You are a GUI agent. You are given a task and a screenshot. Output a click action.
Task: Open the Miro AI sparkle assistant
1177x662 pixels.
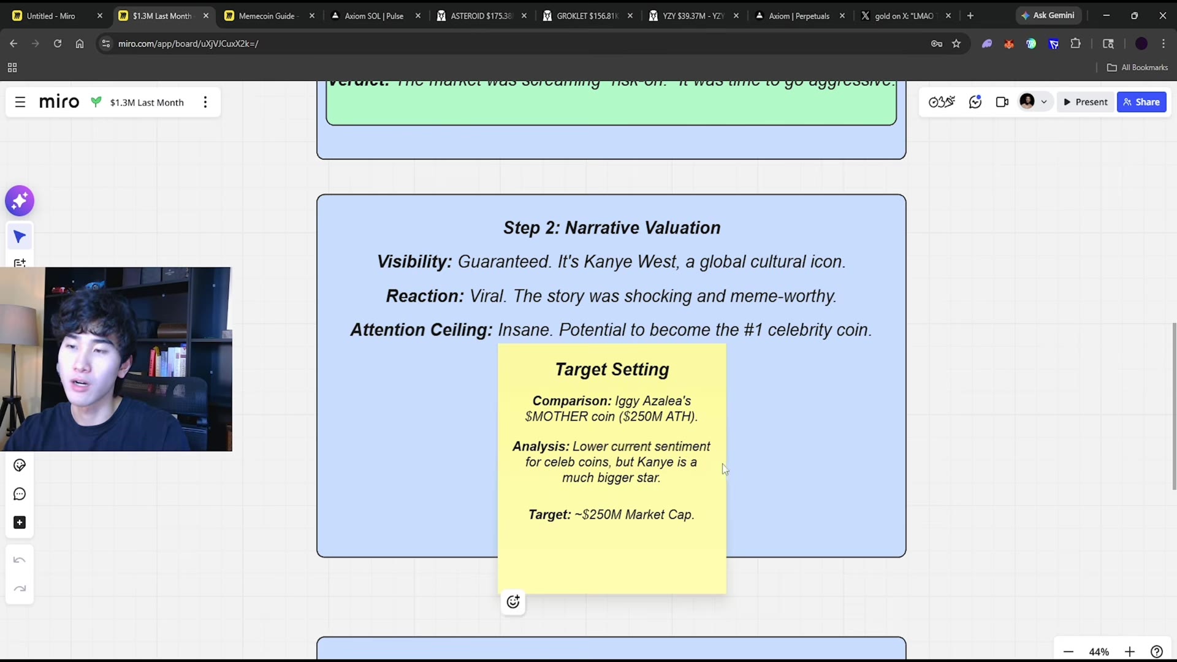pos(20,200)
